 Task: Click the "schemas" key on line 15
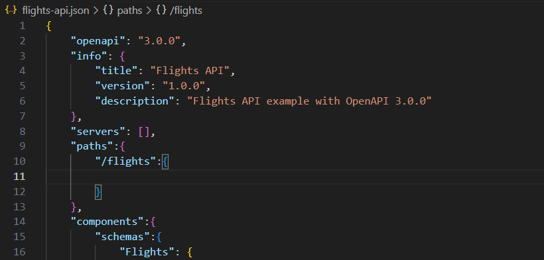coord(122,237)
